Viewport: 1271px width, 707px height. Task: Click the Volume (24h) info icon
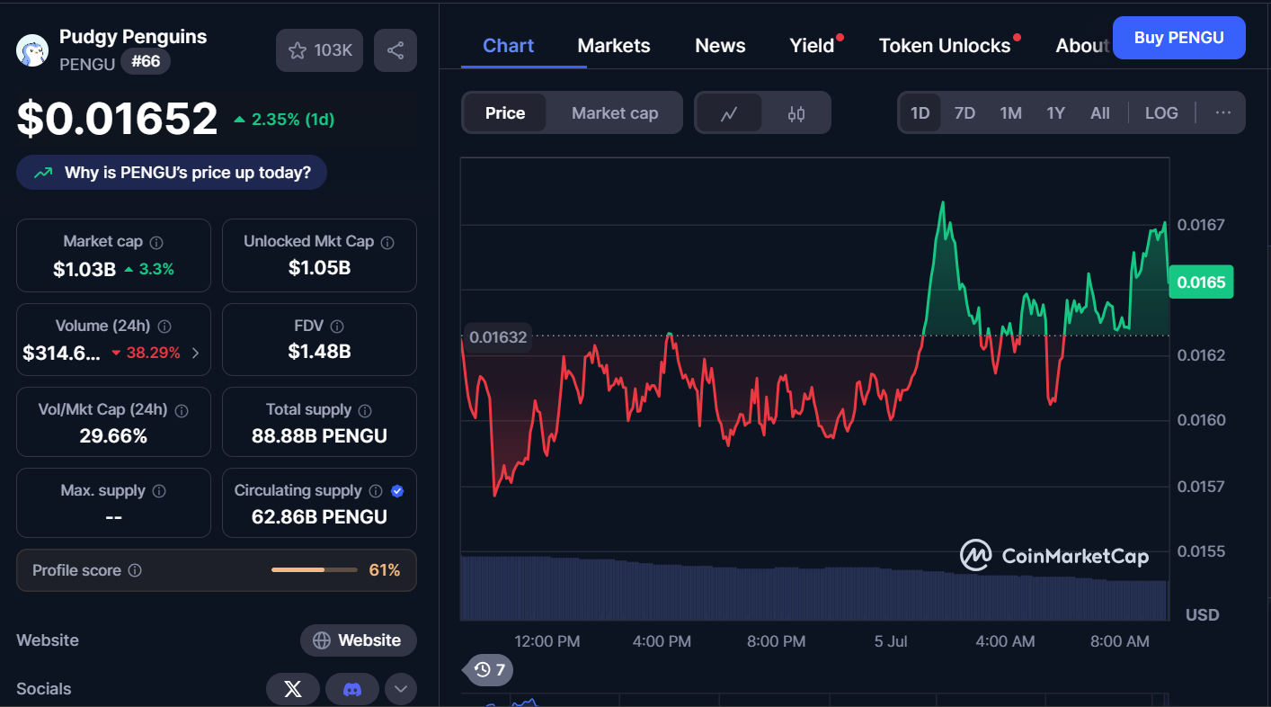[x=164, y=327]
